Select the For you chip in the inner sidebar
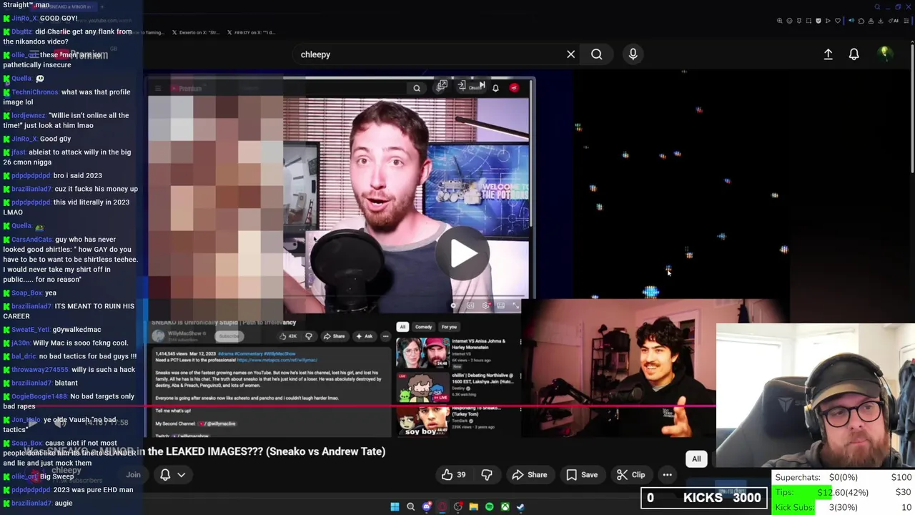Image resolution: width=915 pixels, height=515 pixels. click(449, 327)
